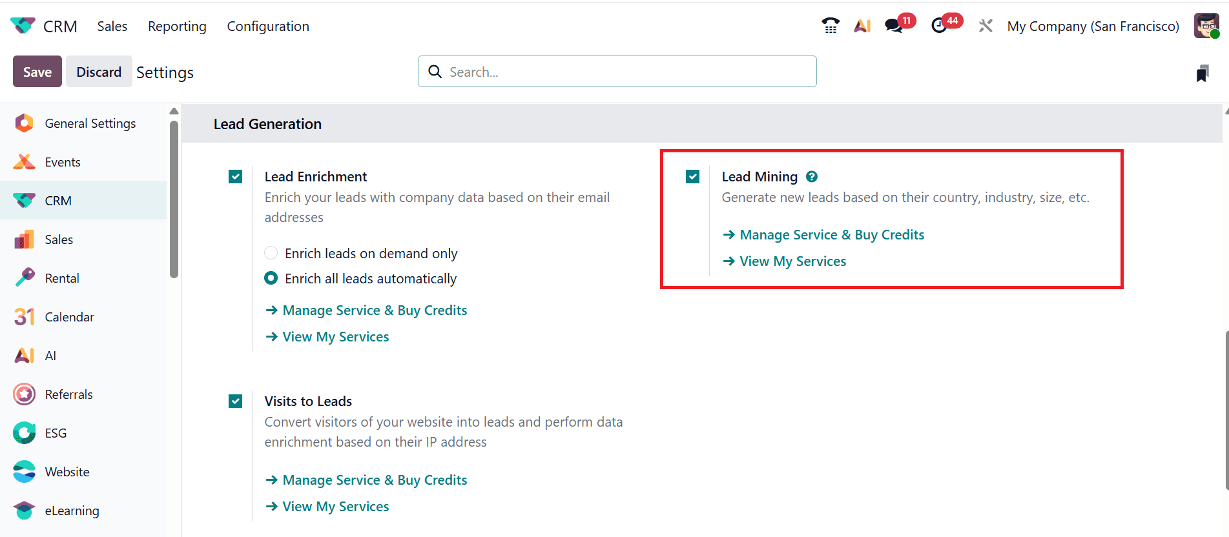
Task: Select the Rental key icon in sidebar
Action: 24,278
